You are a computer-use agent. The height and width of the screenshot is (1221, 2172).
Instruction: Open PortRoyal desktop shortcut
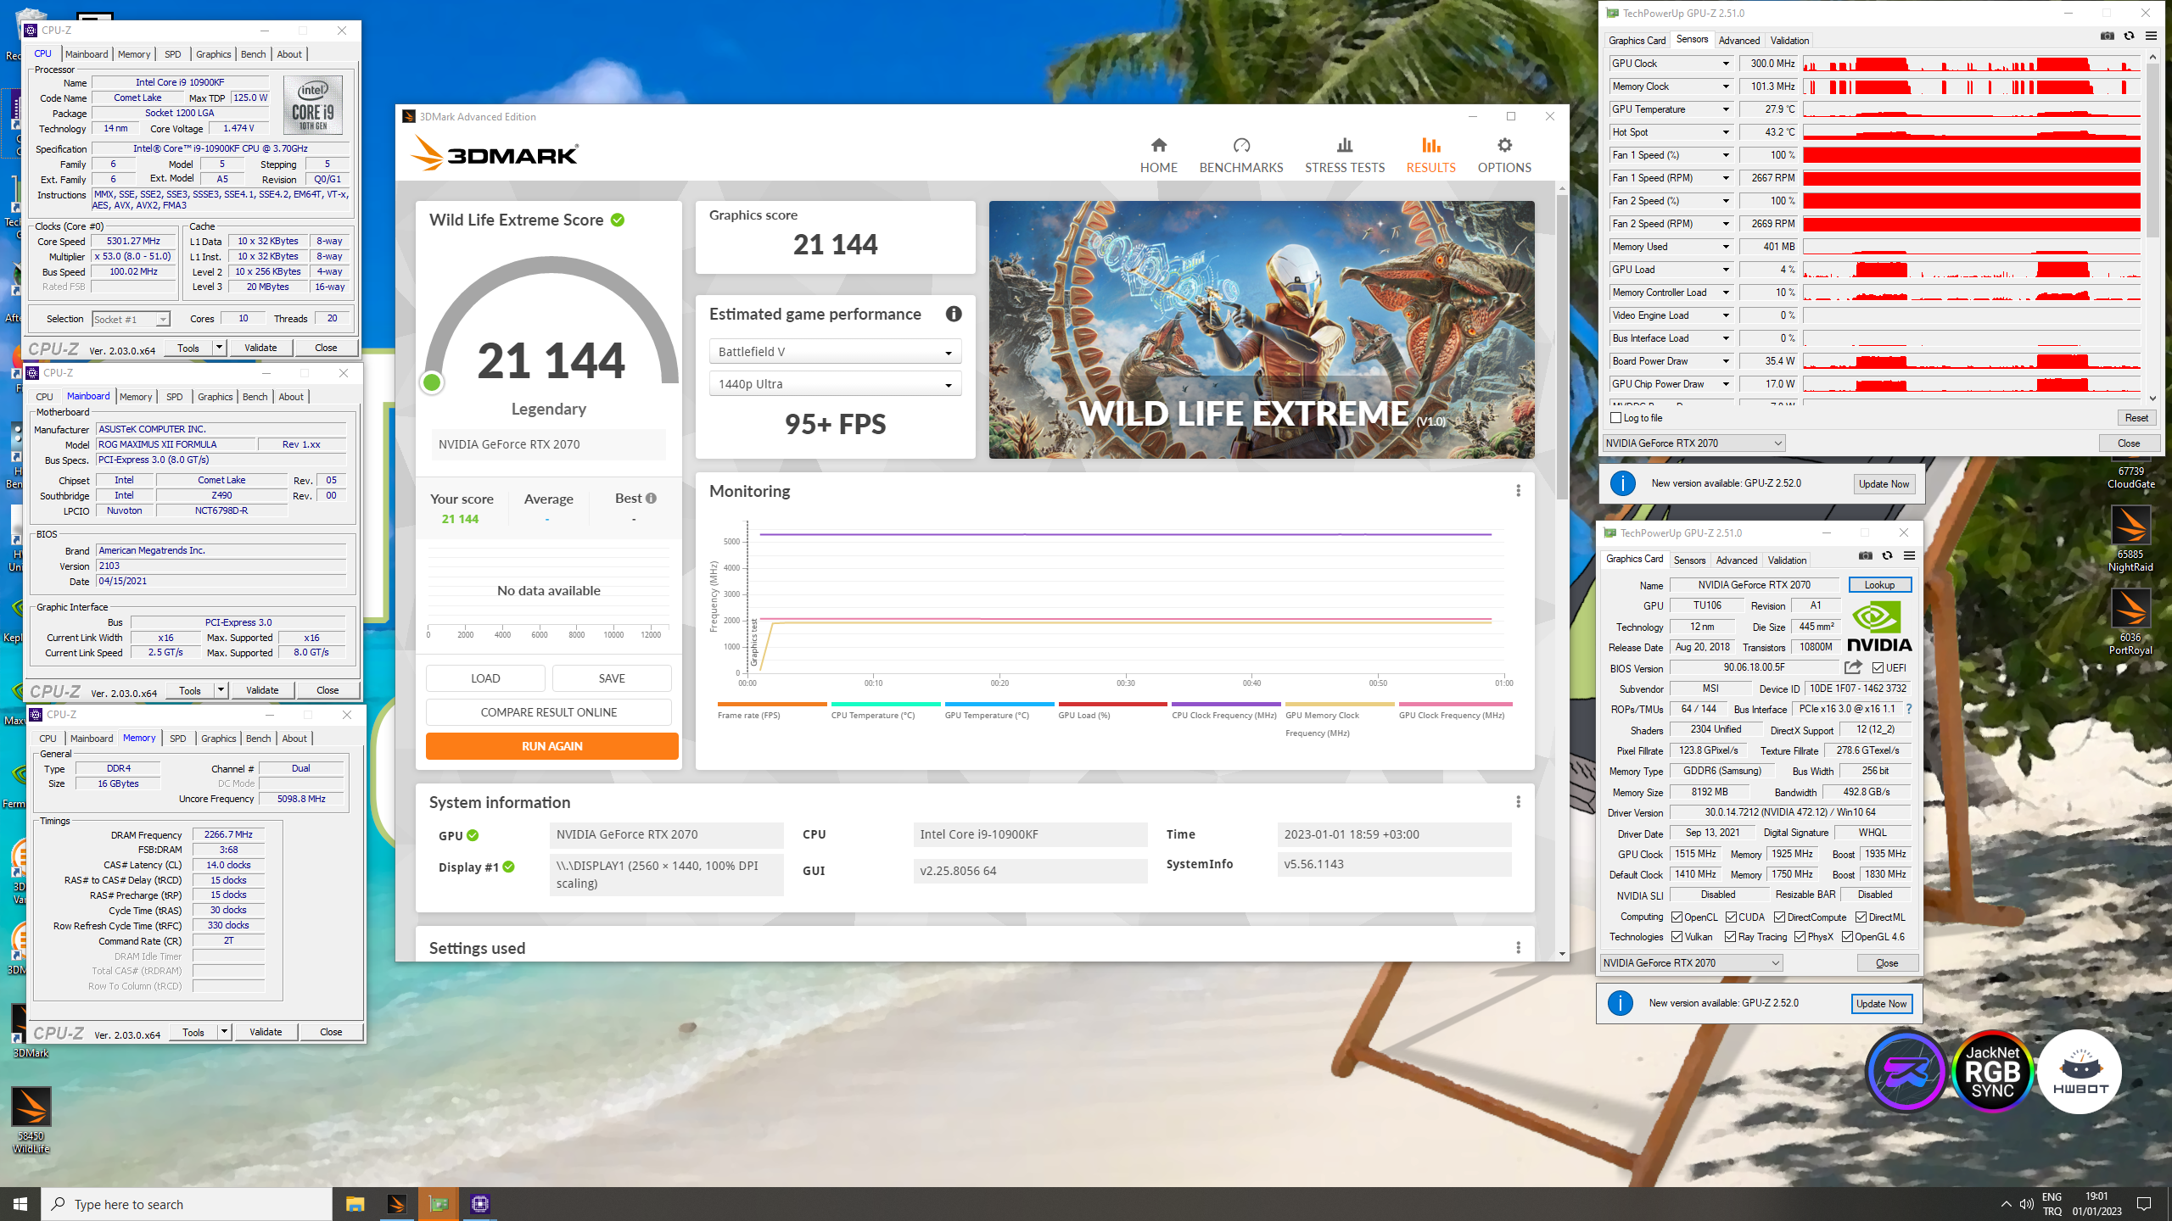pos(2130,622)
